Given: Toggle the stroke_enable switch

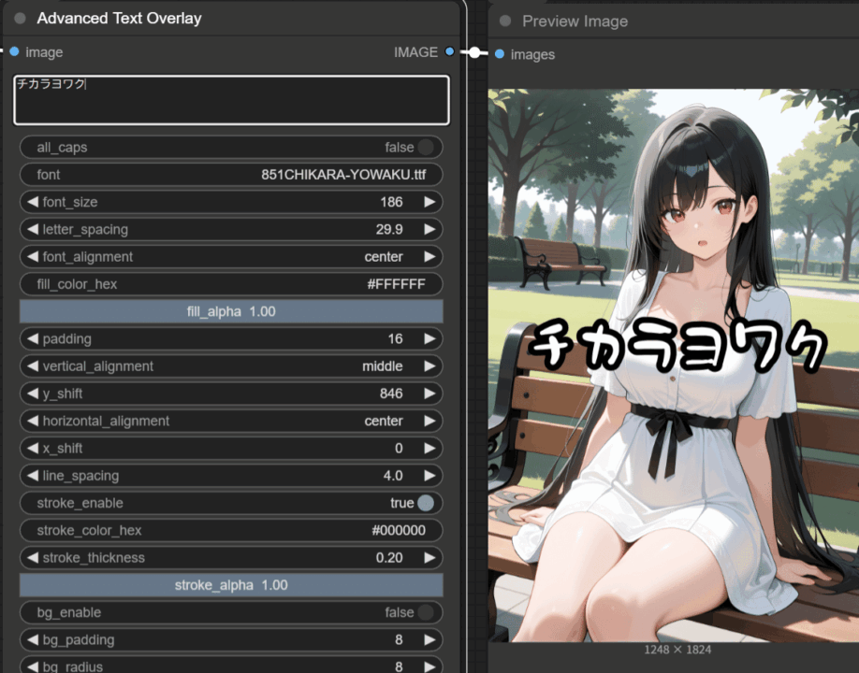Looking at the screenshot, I should click(x=426, y=503).
